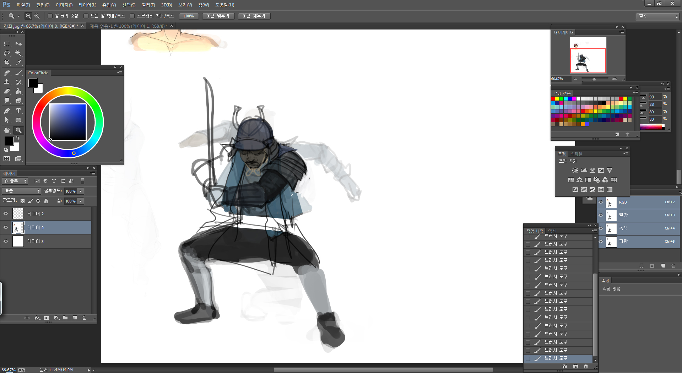Lock all with padlock icon

46,201
